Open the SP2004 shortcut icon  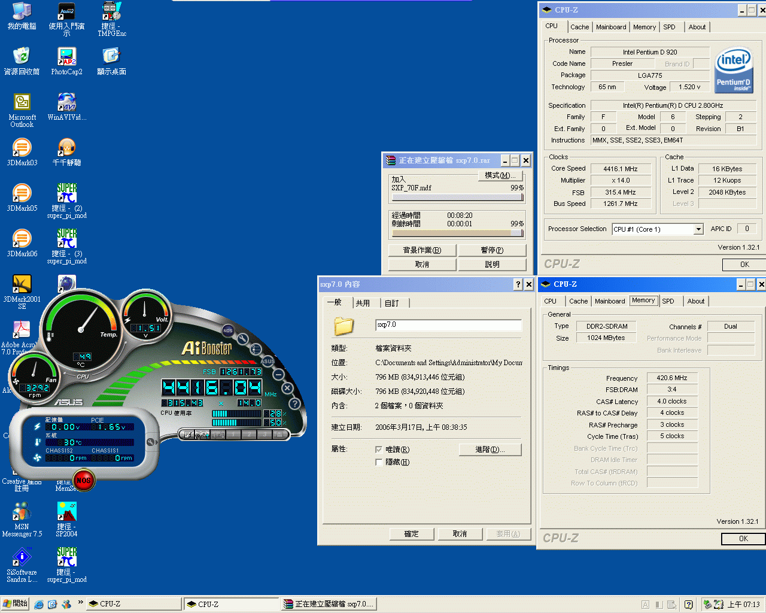(x=66, y=519)
